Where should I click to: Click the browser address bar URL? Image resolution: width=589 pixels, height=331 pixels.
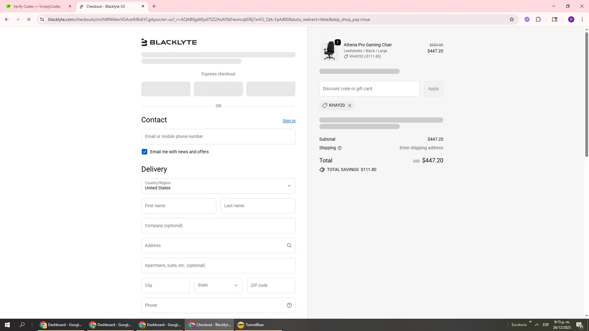click(x=209, y=19)
